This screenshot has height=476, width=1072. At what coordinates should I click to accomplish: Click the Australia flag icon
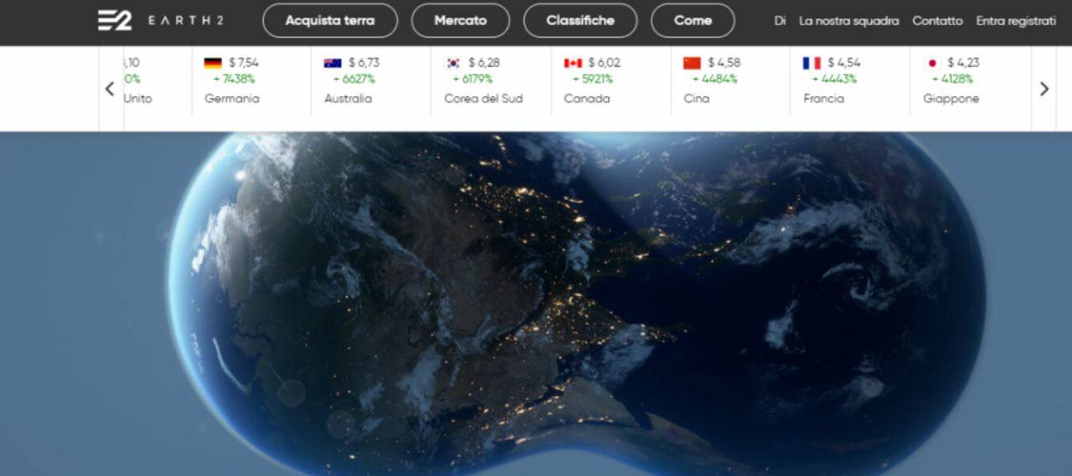332,63
